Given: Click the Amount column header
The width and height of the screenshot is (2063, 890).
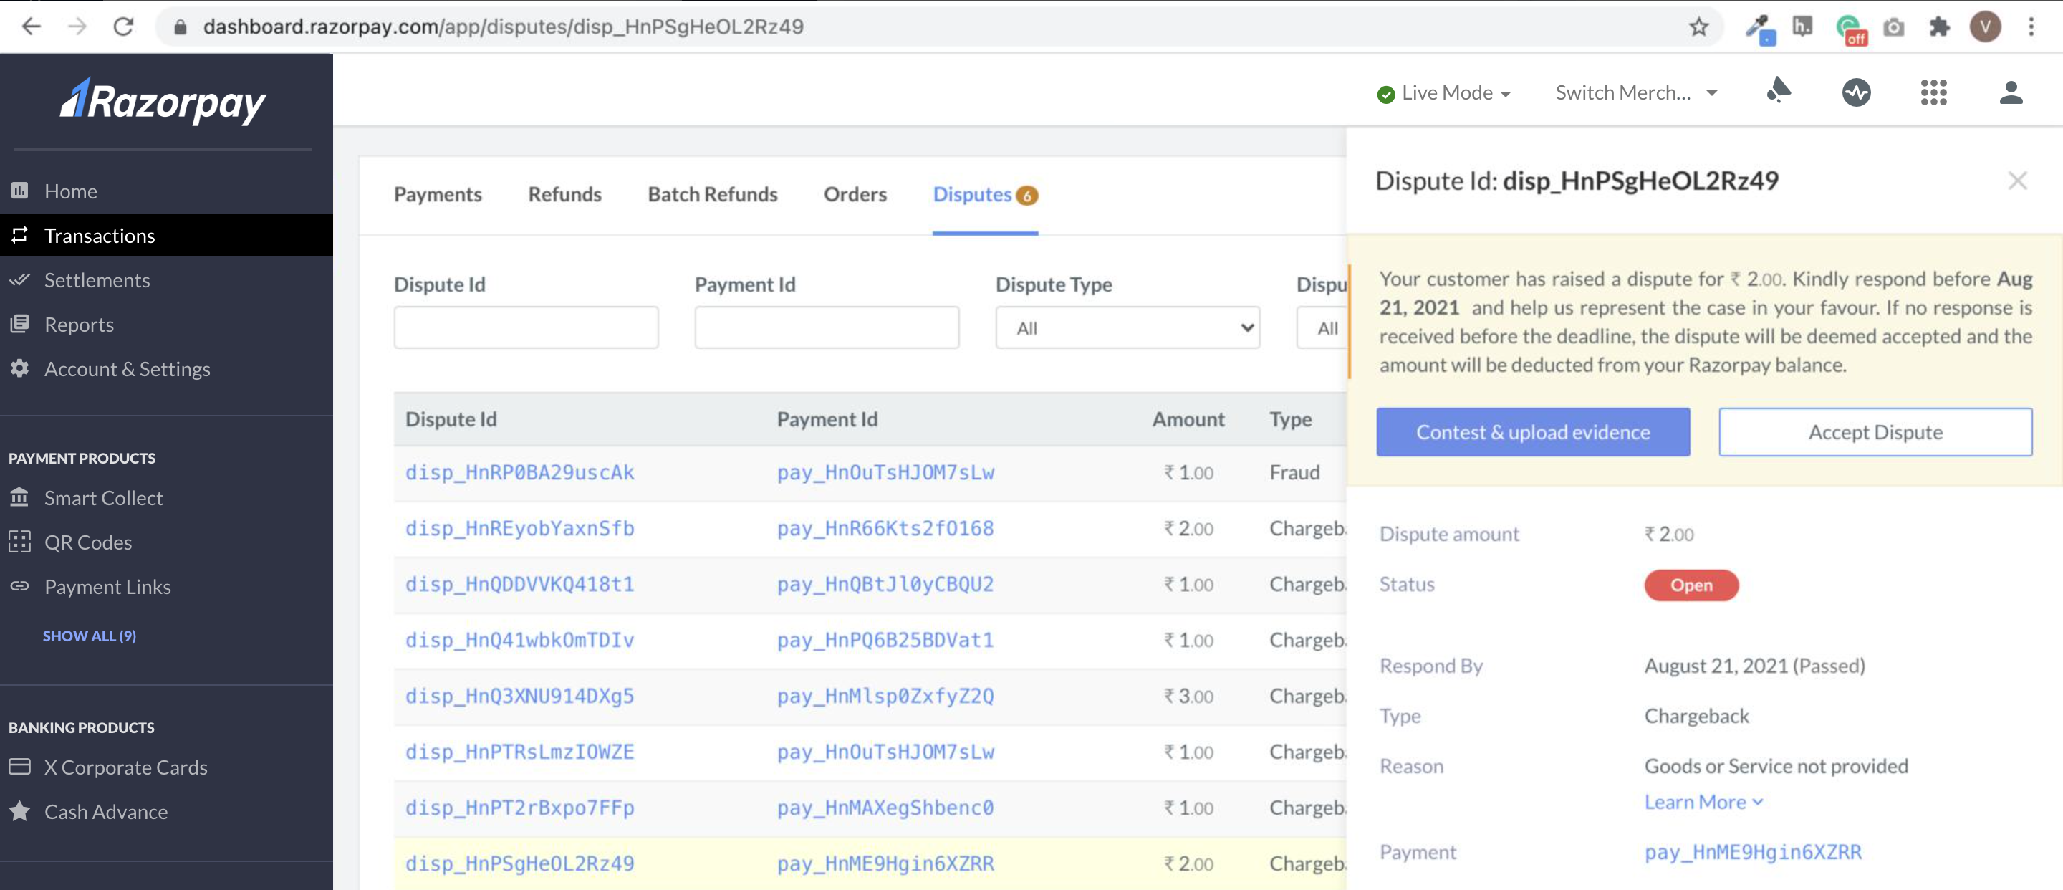Looking at the screenshot, I should click(x=1188, y=419).
